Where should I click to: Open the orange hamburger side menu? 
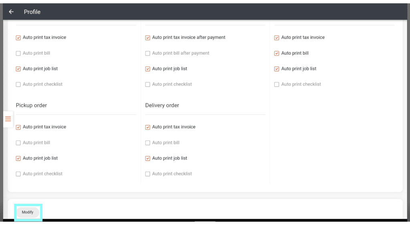tap(8, 119)
